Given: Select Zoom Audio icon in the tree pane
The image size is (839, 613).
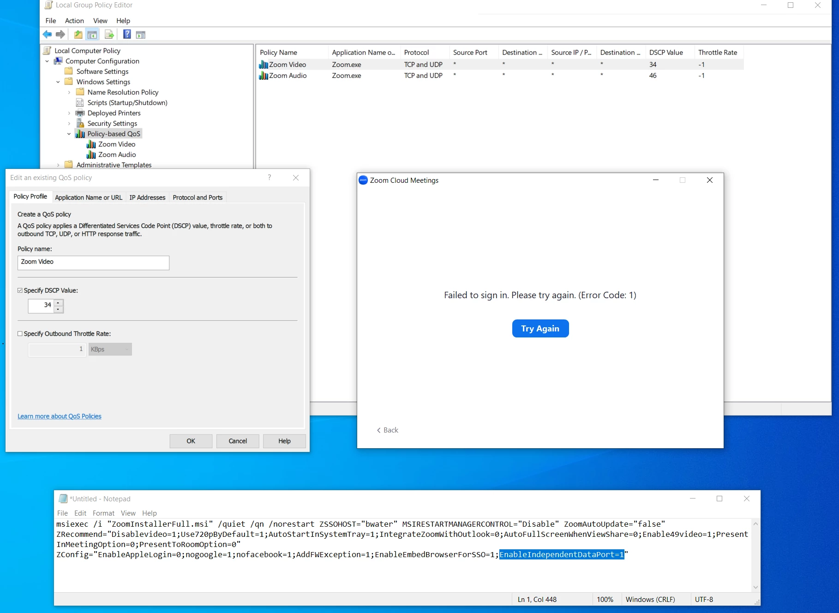Looking at the screenshot, I should tap(91, 155).
